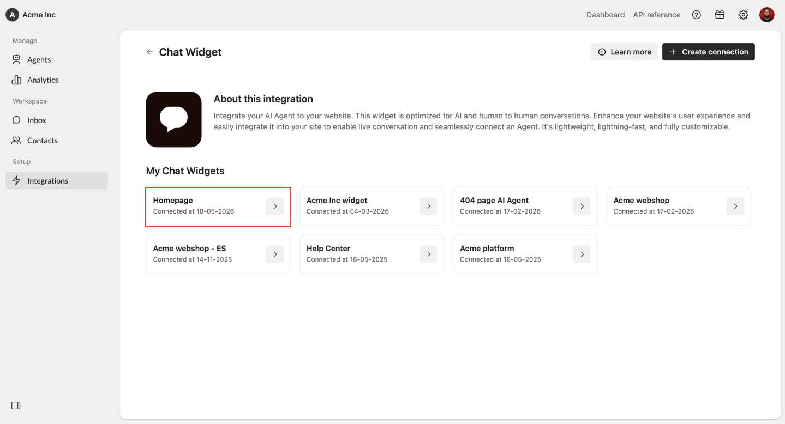Click the 'About this integration' heading

(263, 99)
